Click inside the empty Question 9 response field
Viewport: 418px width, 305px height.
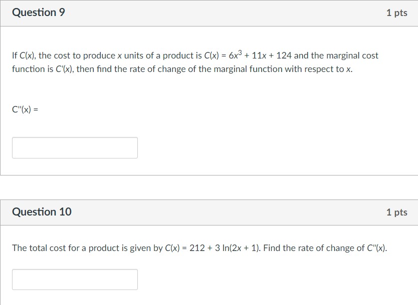(x=75, y=147)
